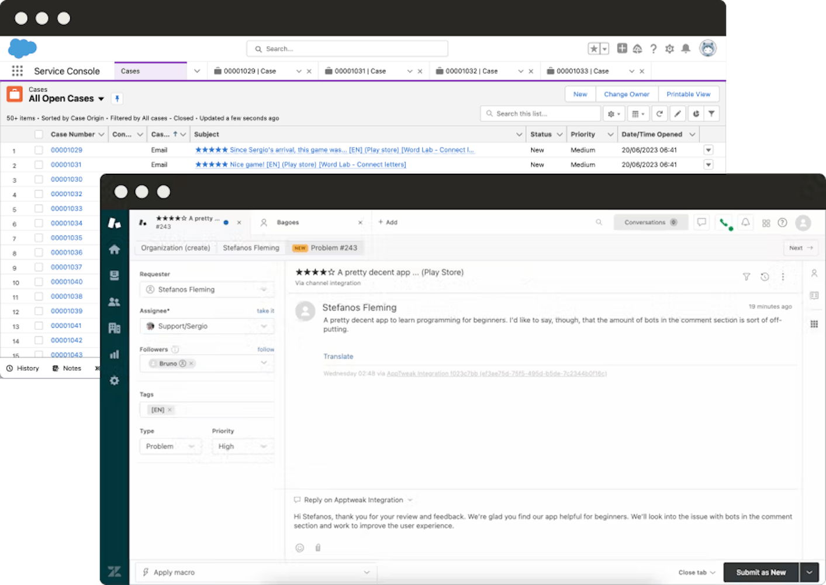This screenshot has height=585, width=826.
Task: Select the checkbox for case 00001029
Action: pyautogui.click(x=39, y=150)
